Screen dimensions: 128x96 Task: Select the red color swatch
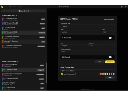[x=101, y=74]
